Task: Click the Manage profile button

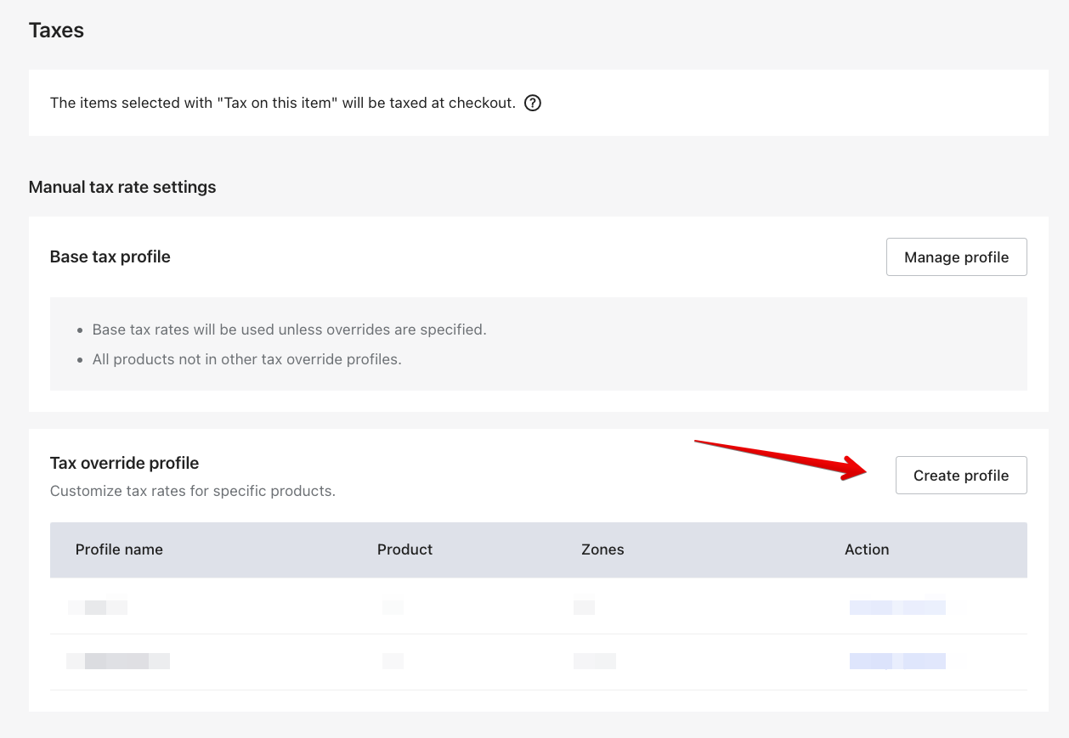Action: tap(956, 257)
